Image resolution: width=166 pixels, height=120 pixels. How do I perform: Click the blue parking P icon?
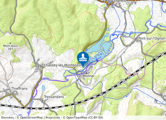point(97,60)
